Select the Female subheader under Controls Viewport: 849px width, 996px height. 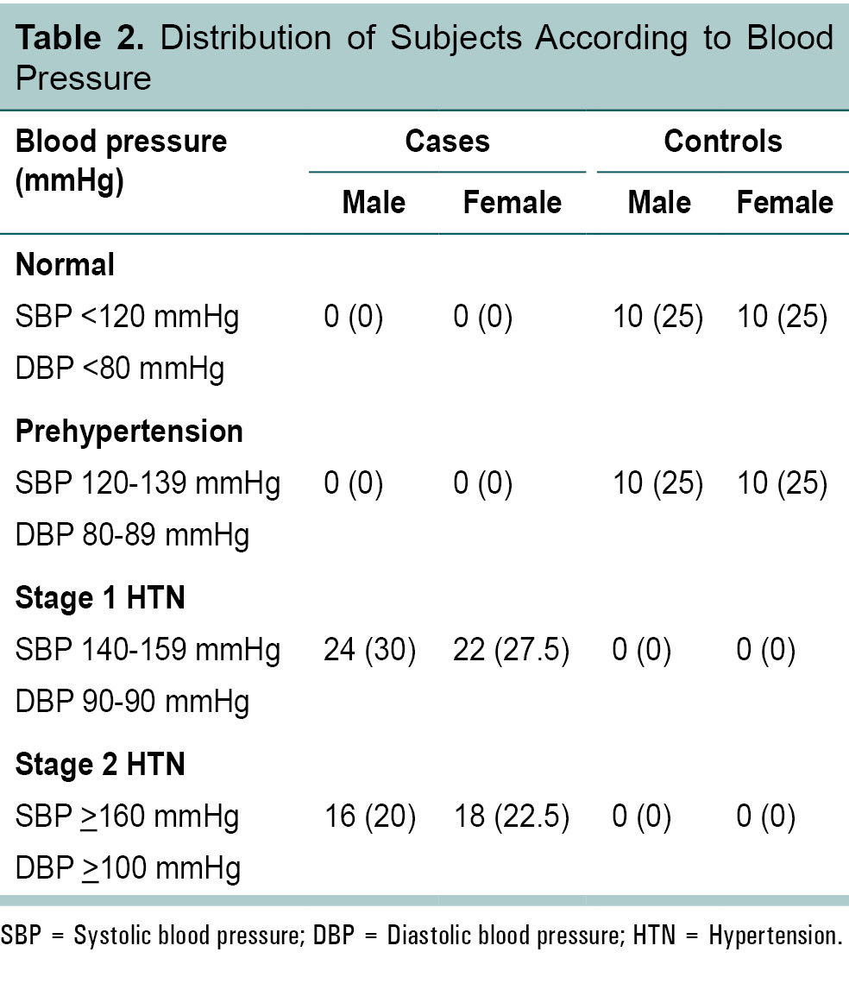[x=784, y=203]
